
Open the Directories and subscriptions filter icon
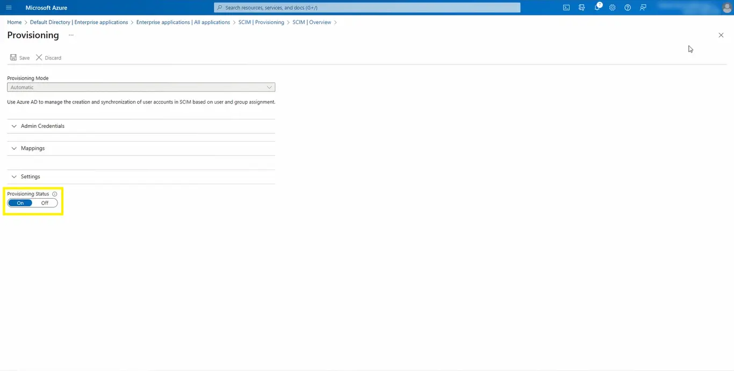click(581, 8)
